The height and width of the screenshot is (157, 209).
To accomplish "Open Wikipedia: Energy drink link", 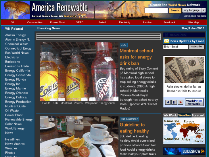I will [x=100, y=103].
